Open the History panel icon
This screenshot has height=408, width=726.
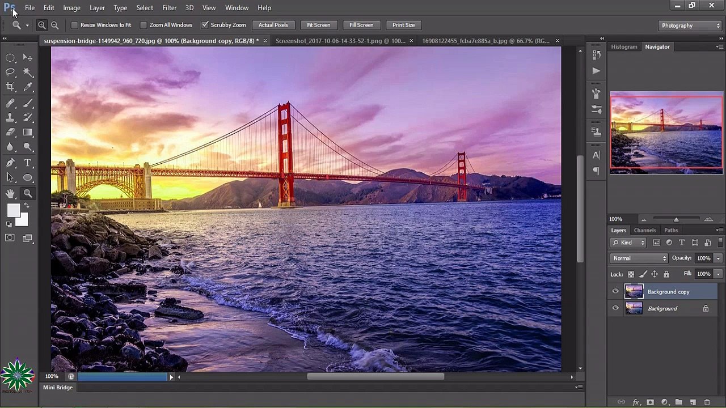click(x=596, y=55)
